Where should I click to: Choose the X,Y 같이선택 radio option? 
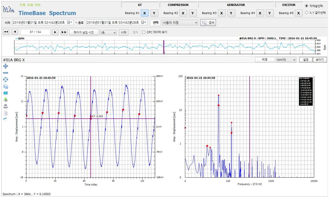(x=306, y=13)
